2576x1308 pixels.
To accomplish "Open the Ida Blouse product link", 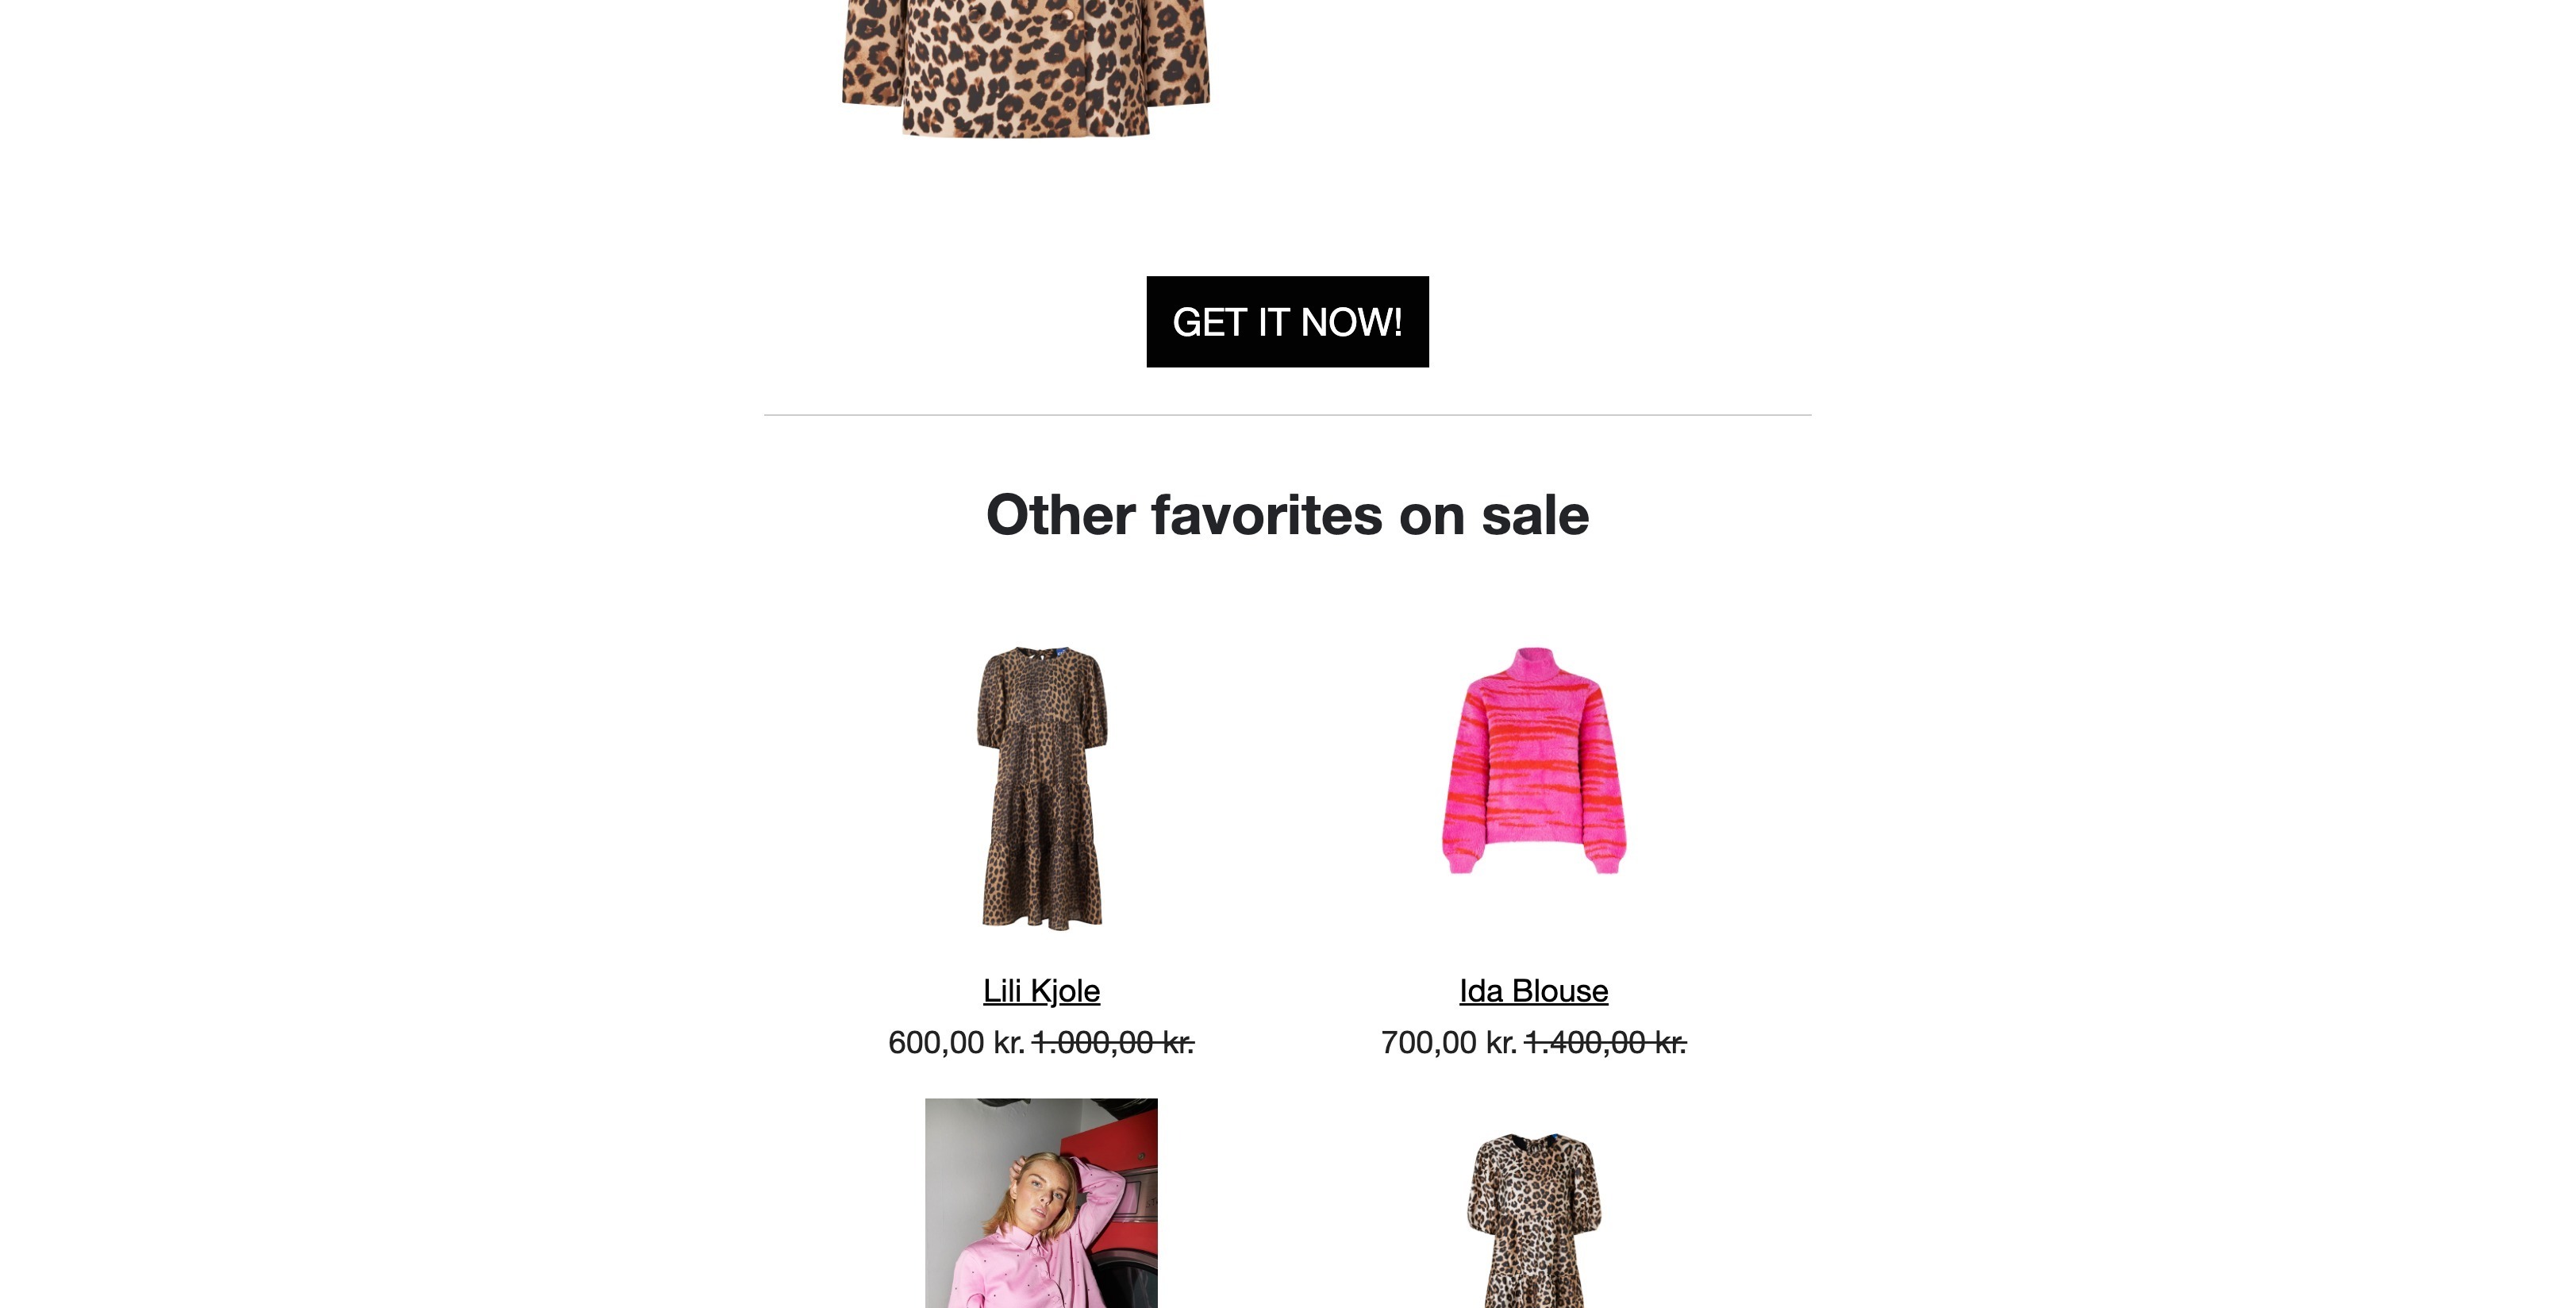I will (x=1533, y=991).
